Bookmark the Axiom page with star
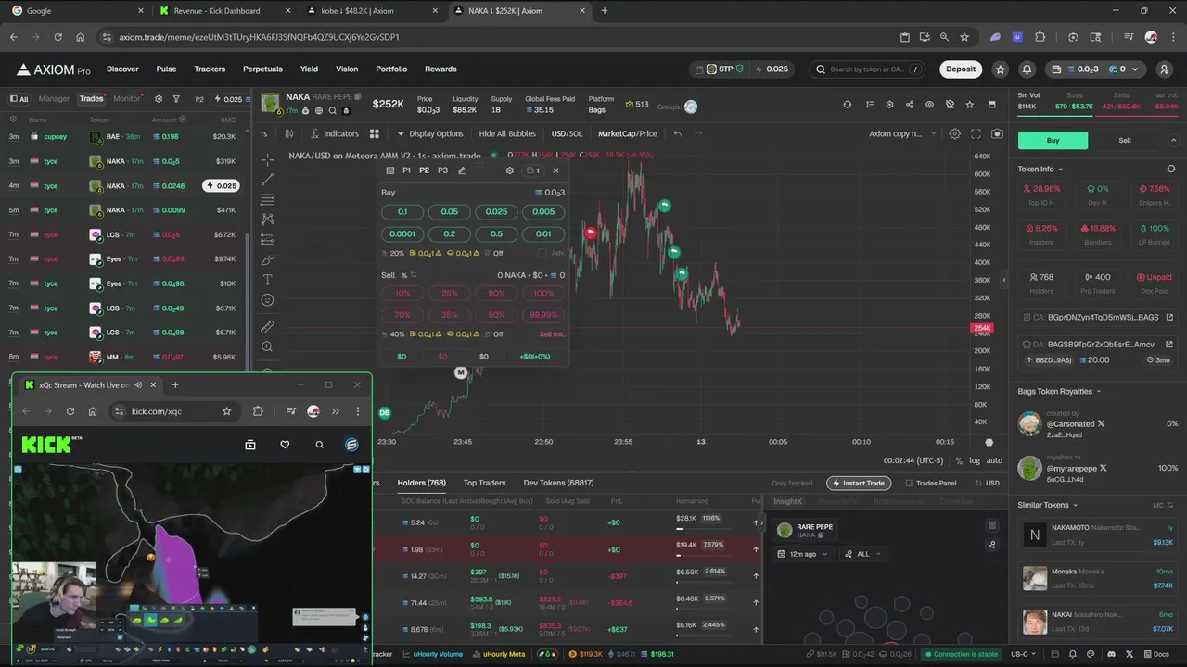The image size is (1187, 667). point(964,37)
